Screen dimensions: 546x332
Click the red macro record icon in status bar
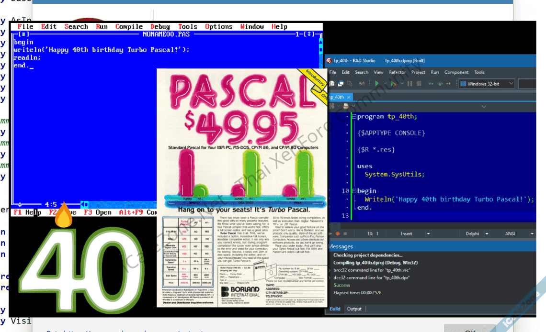[x=337, y=233]
